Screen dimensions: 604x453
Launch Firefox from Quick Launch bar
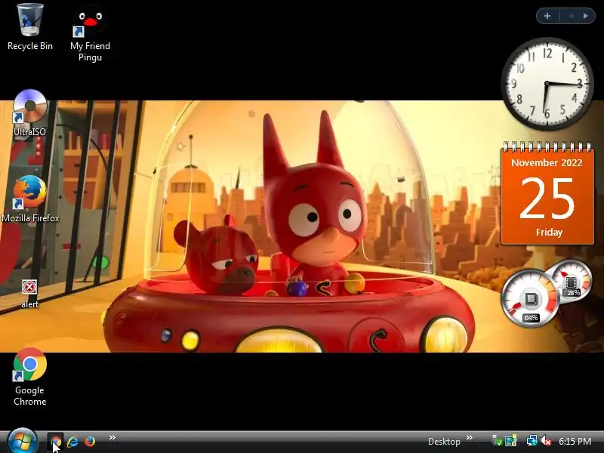coord(90,442)
